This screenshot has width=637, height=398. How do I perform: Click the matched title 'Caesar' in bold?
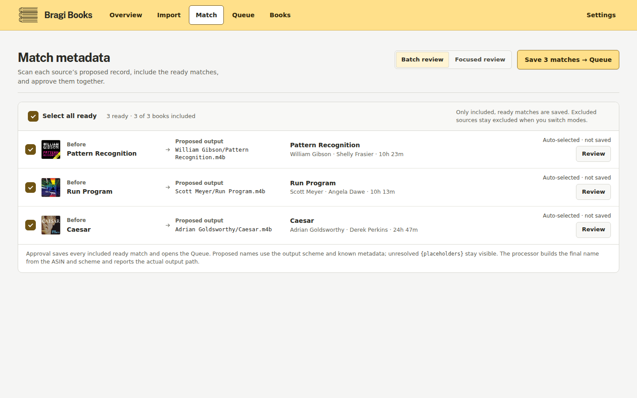[x=302, y=221]
